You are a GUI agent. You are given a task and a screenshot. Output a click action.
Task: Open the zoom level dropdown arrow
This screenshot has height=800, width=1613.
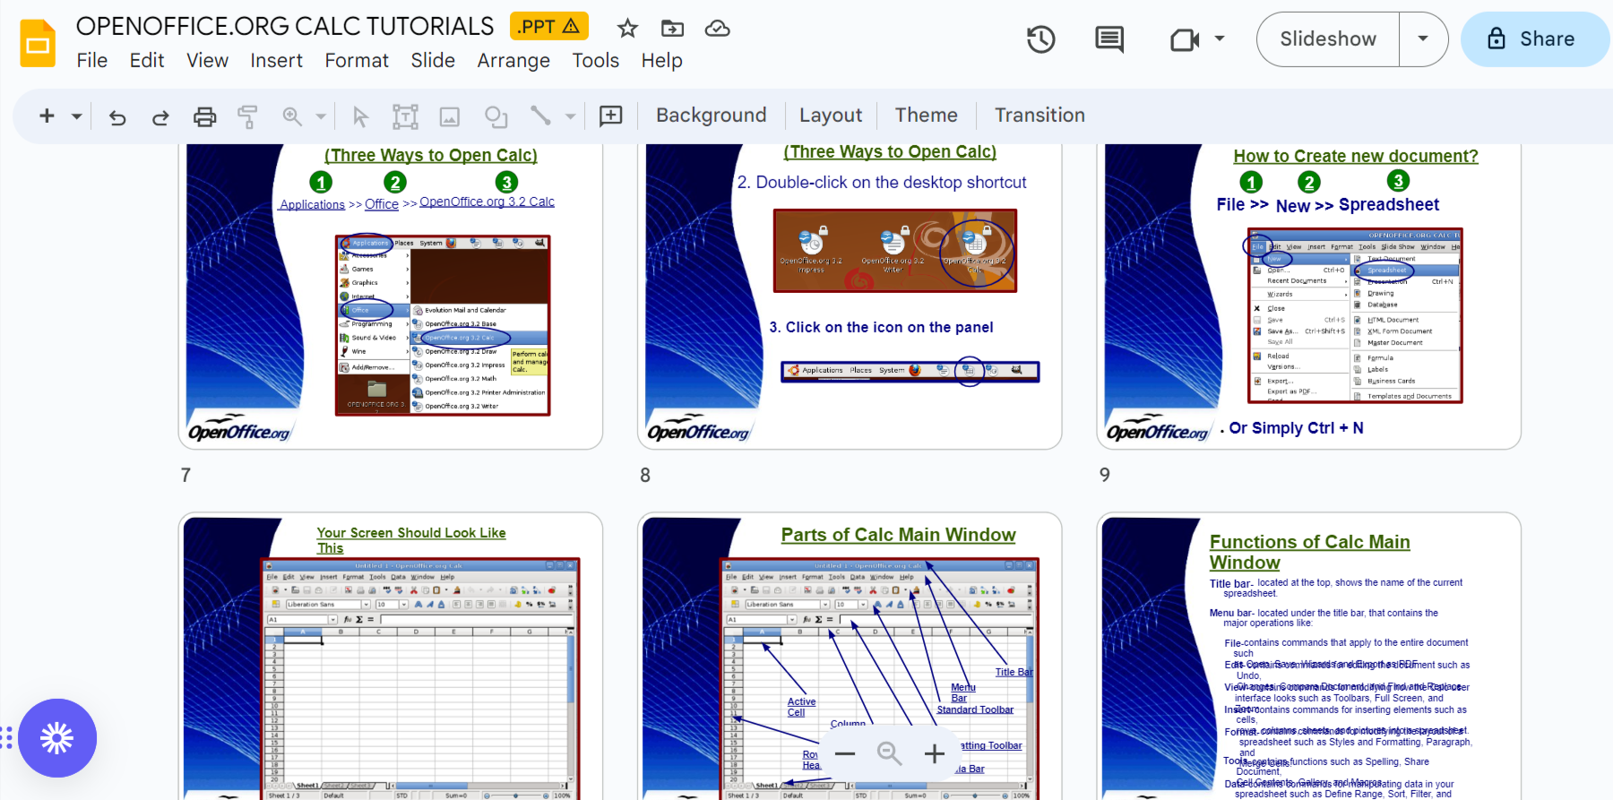321,116
